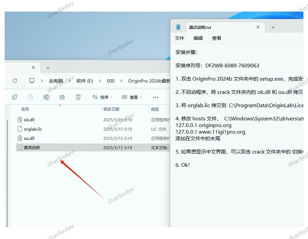Click the Notepad app icon in title bar
This screenshot has height=239, width=308.
[178, 27]
